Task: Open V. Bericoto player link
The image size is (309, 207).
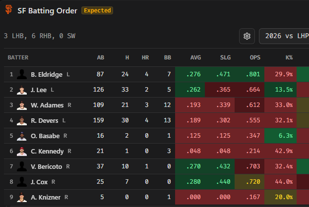Action: click(46, 167)
